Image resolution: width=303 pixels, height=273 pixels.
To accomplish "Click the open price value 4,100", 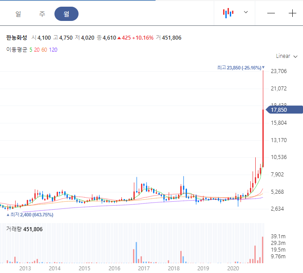I will coord(44,38).
